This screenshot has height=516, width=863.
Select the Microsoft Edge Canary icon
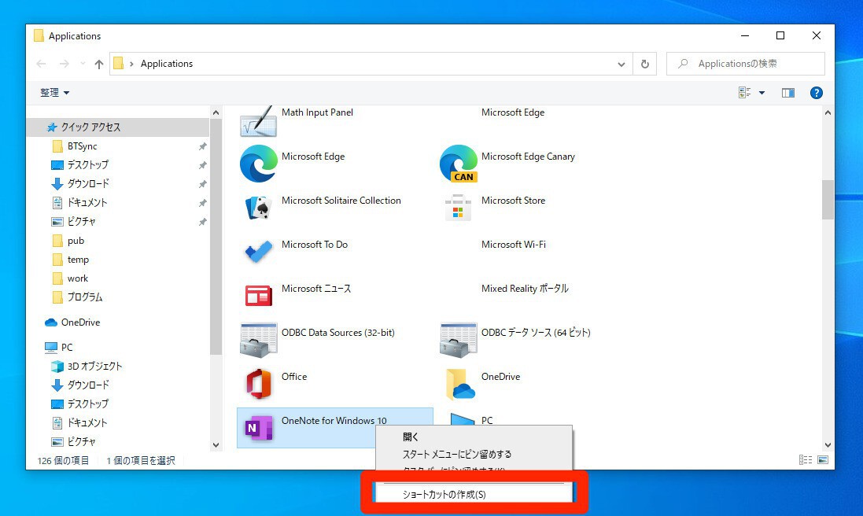pyautogui.click(x=459, y=164)
